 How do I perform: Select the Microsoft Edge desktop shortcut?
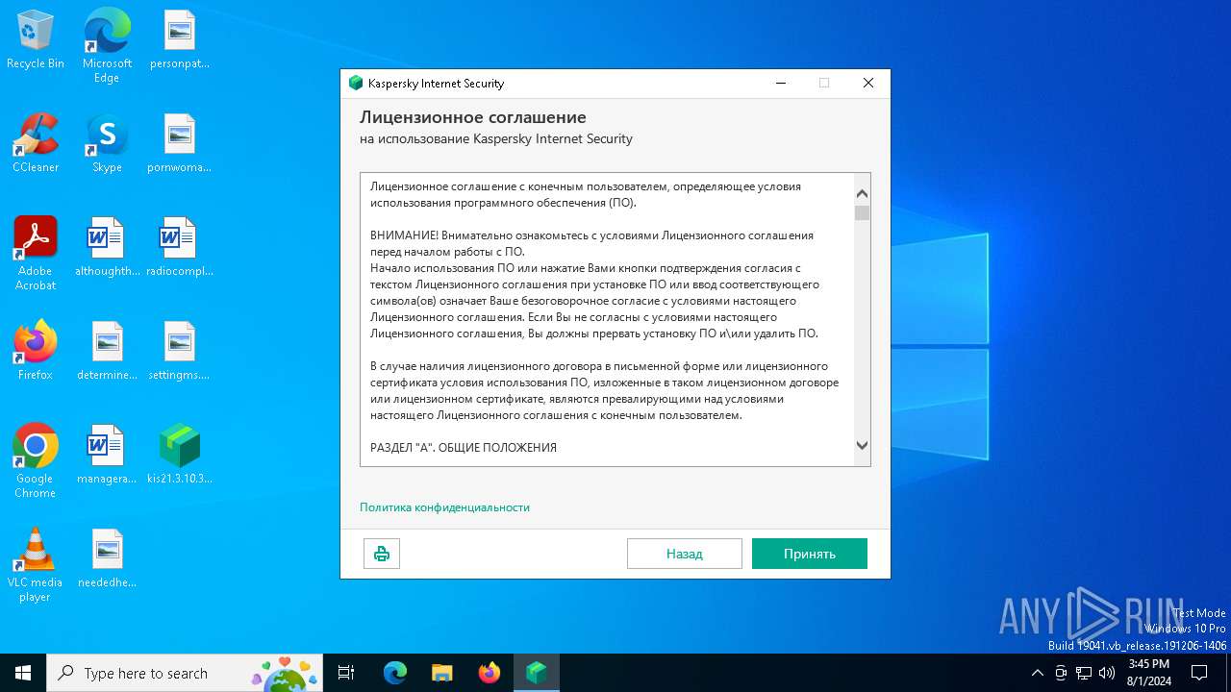(107, 46)
